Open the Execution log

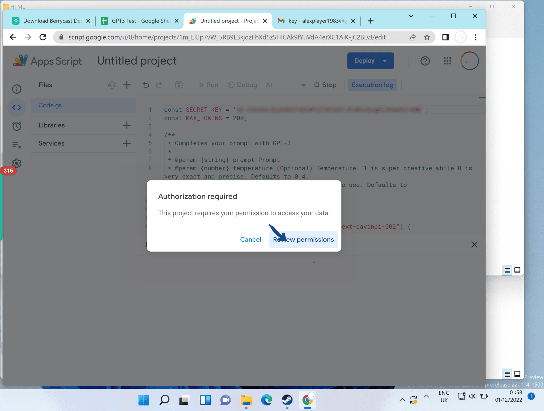coord(372,85)
